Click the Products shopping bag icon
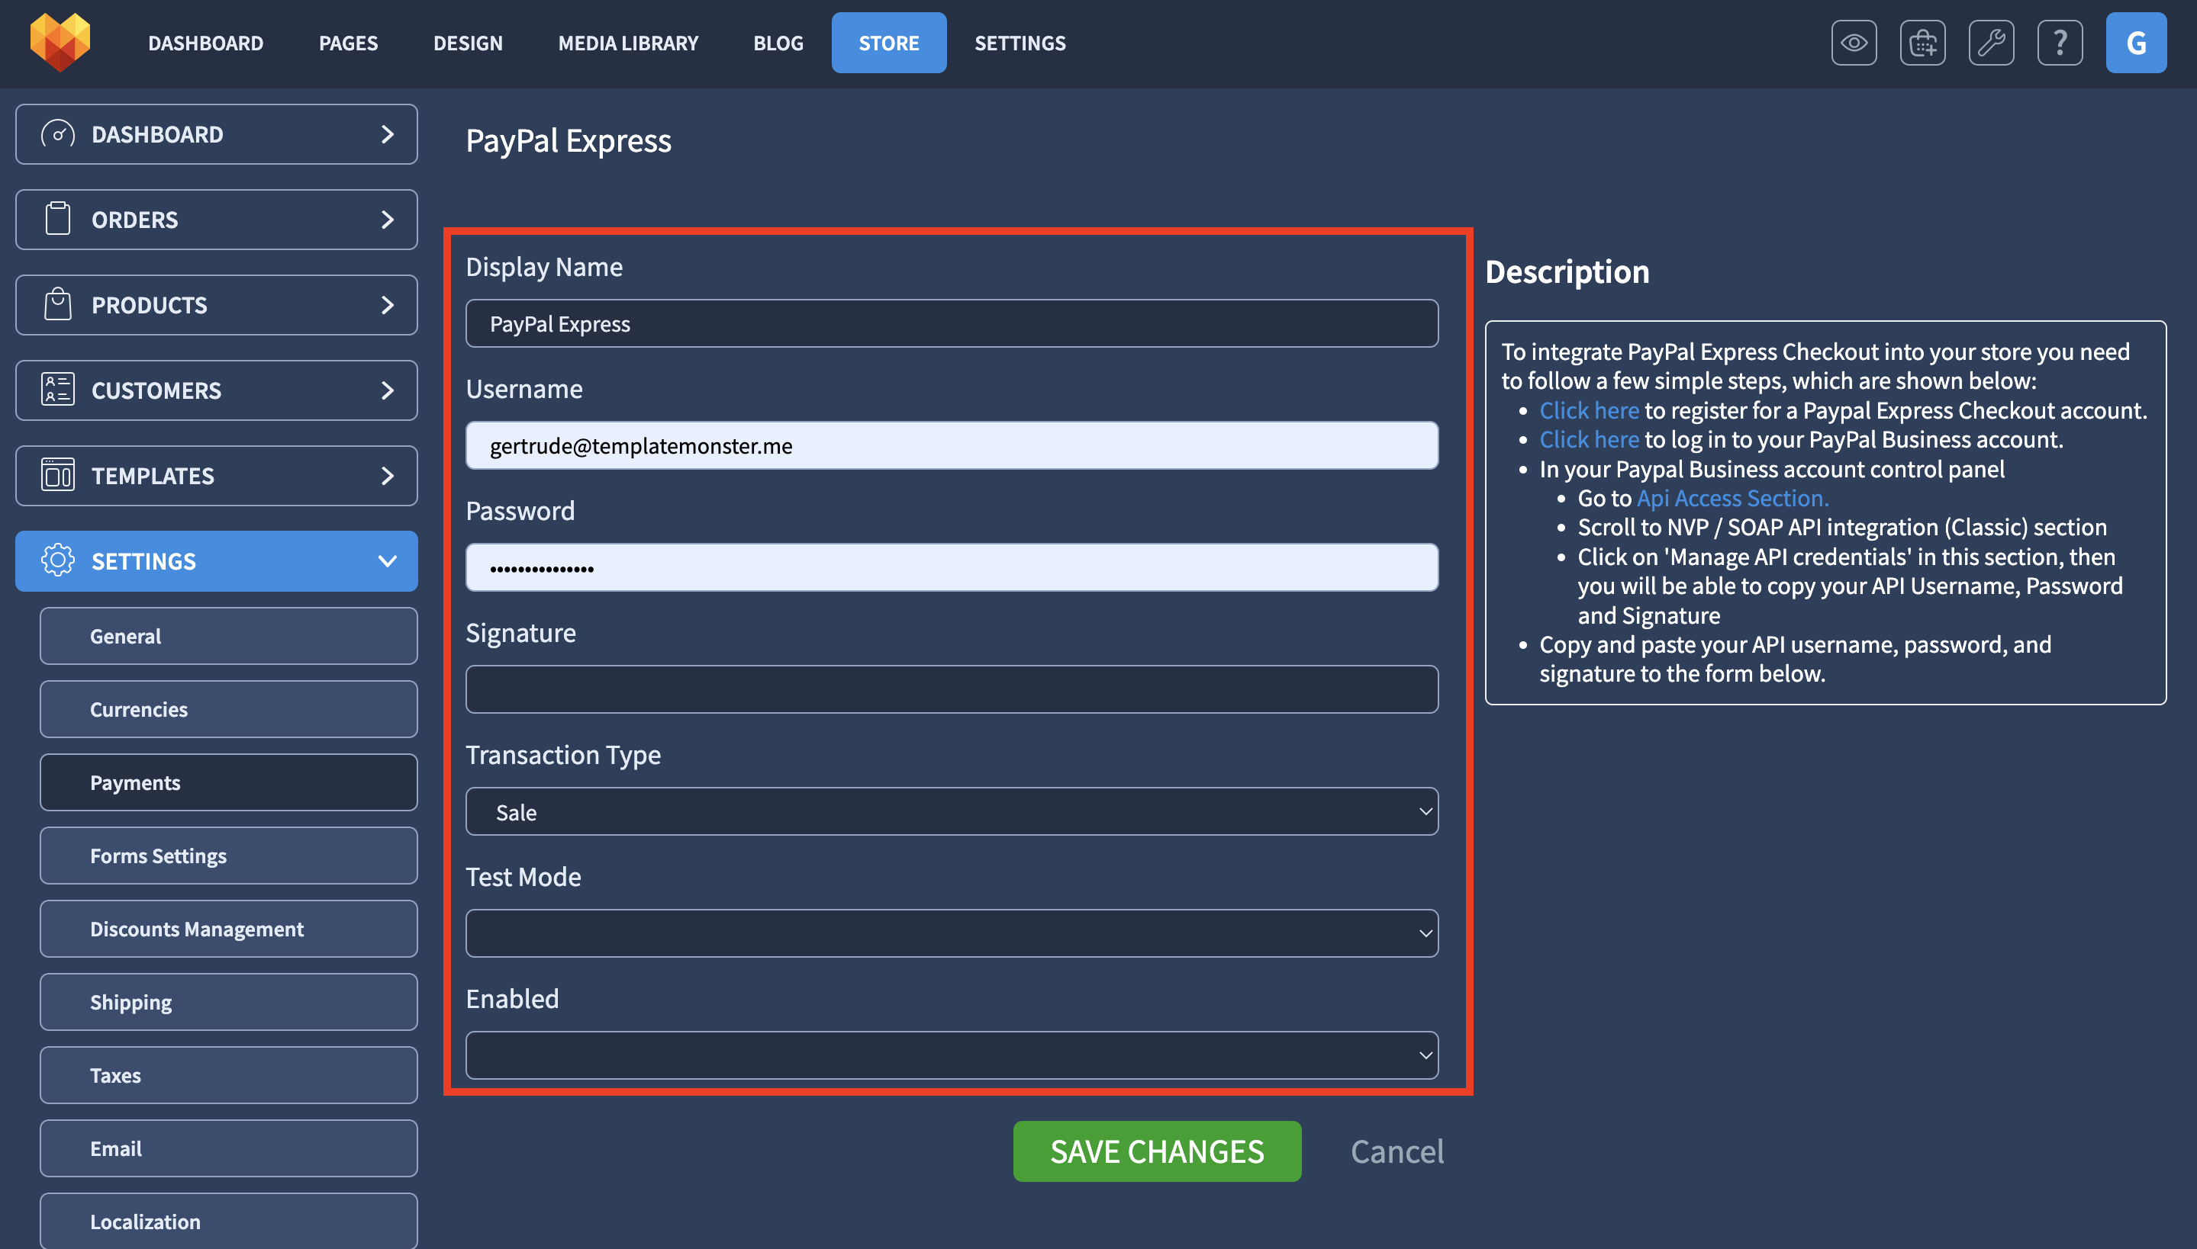The width and height of the screenshot is (2197, 1249). coord(57,304)
